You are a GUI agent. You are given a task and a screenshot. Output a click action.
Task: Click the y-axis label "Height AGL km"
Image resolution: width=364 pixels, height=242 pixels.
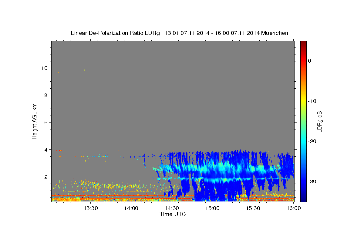click(x=35, y=121)
